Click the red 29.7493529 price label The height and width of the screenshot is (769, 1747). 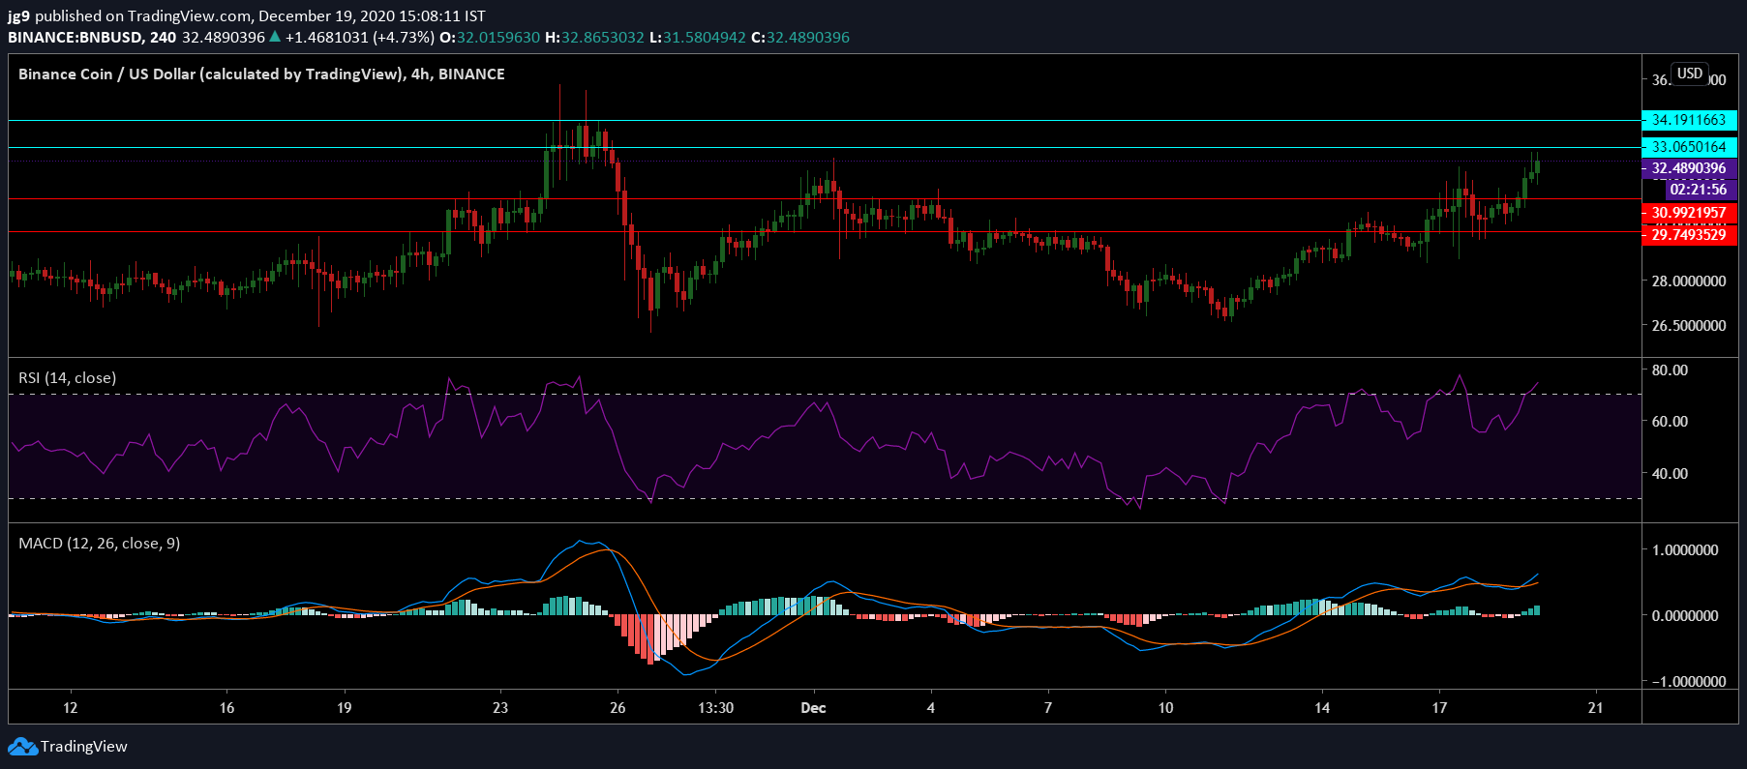(x=1689, y=235)
